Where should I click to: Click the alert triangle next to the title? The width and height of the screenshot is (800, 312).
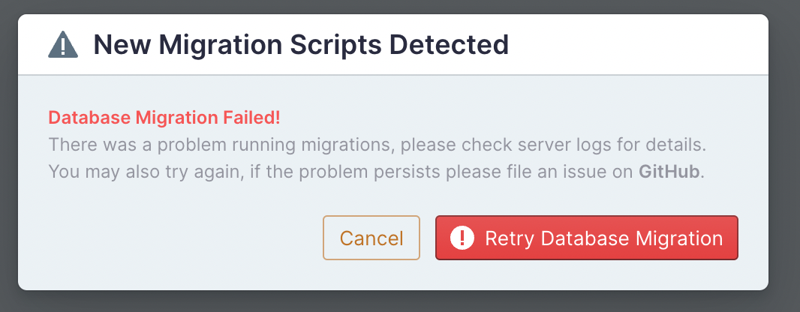[x=63, y=45]
